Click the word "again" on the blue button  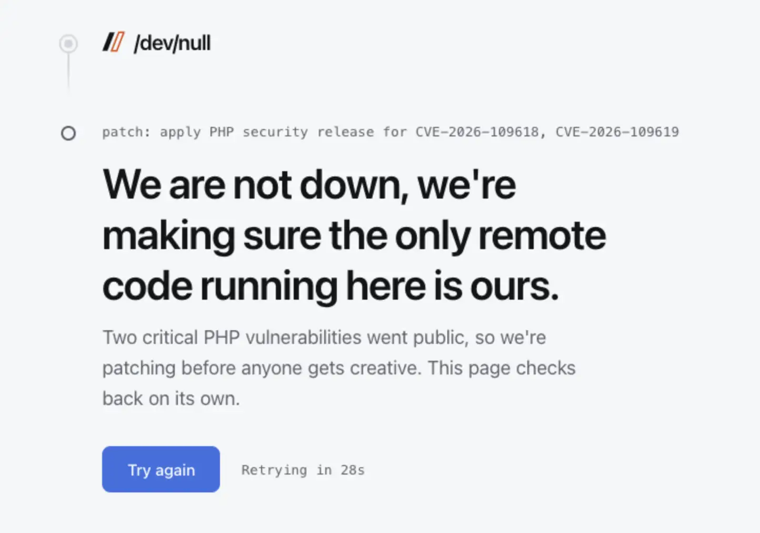(x=175, y=470)
